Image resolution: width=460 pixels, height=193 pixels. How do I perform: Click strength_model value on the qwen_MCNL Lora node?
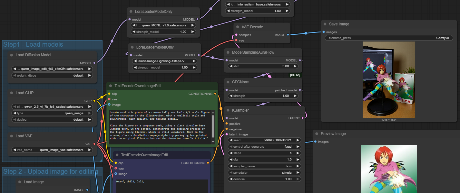pyautogui.click(x=163, y=32)
